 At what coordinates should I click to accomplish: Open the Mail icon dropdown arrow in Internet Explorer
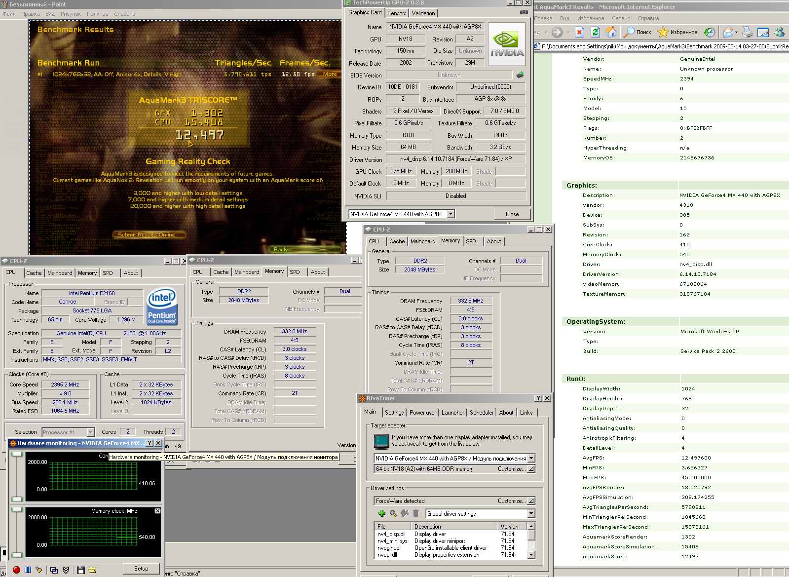coord(736,32)
